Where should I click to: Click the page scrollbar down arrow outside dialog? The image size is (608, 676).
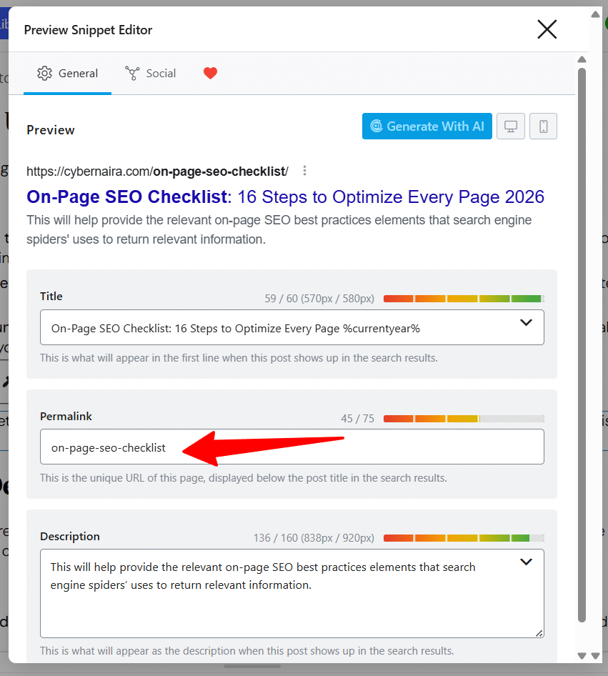tap(596, 656)
